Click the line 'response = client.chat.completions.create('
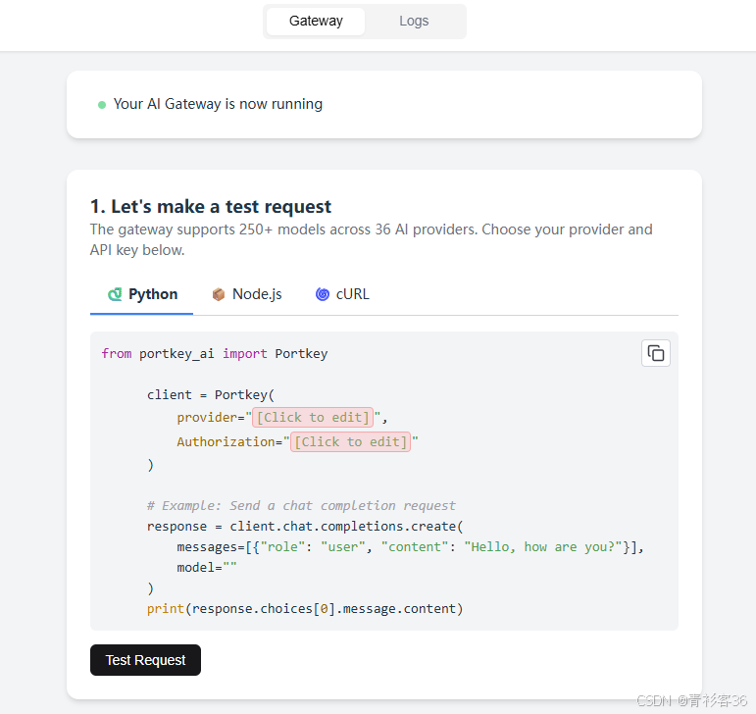Screen dimensions: 756x714 click(x=305, y=527)
